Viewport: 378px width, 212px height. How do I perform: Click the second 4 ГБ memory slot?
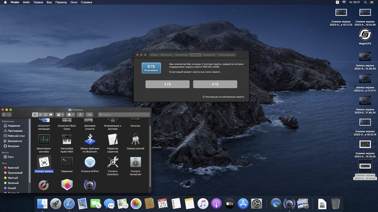pos(215,84)
